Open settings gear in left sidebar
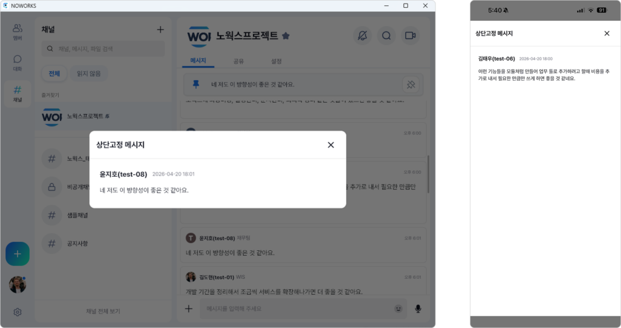Screen dimensions: 621x328 pyautogui.click(x=18, y=312)
